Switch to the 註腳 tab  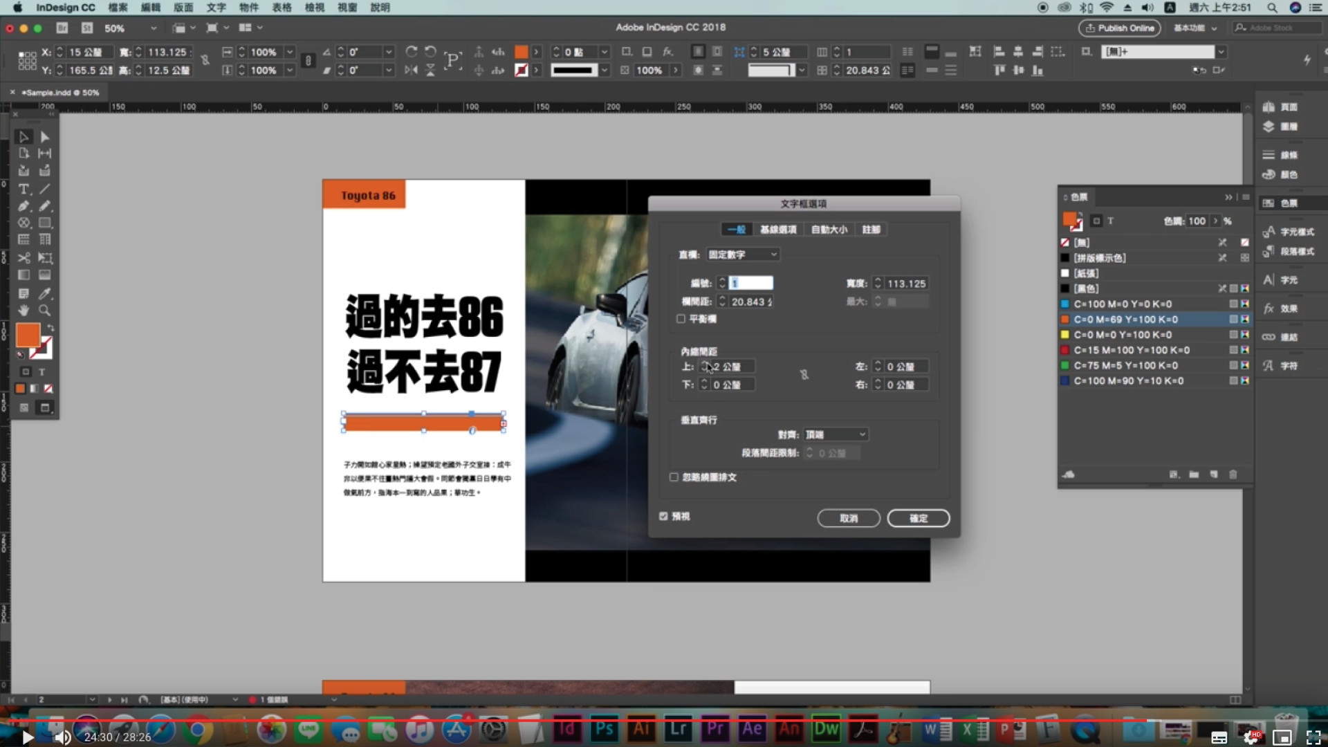click(x=871, y=230)
